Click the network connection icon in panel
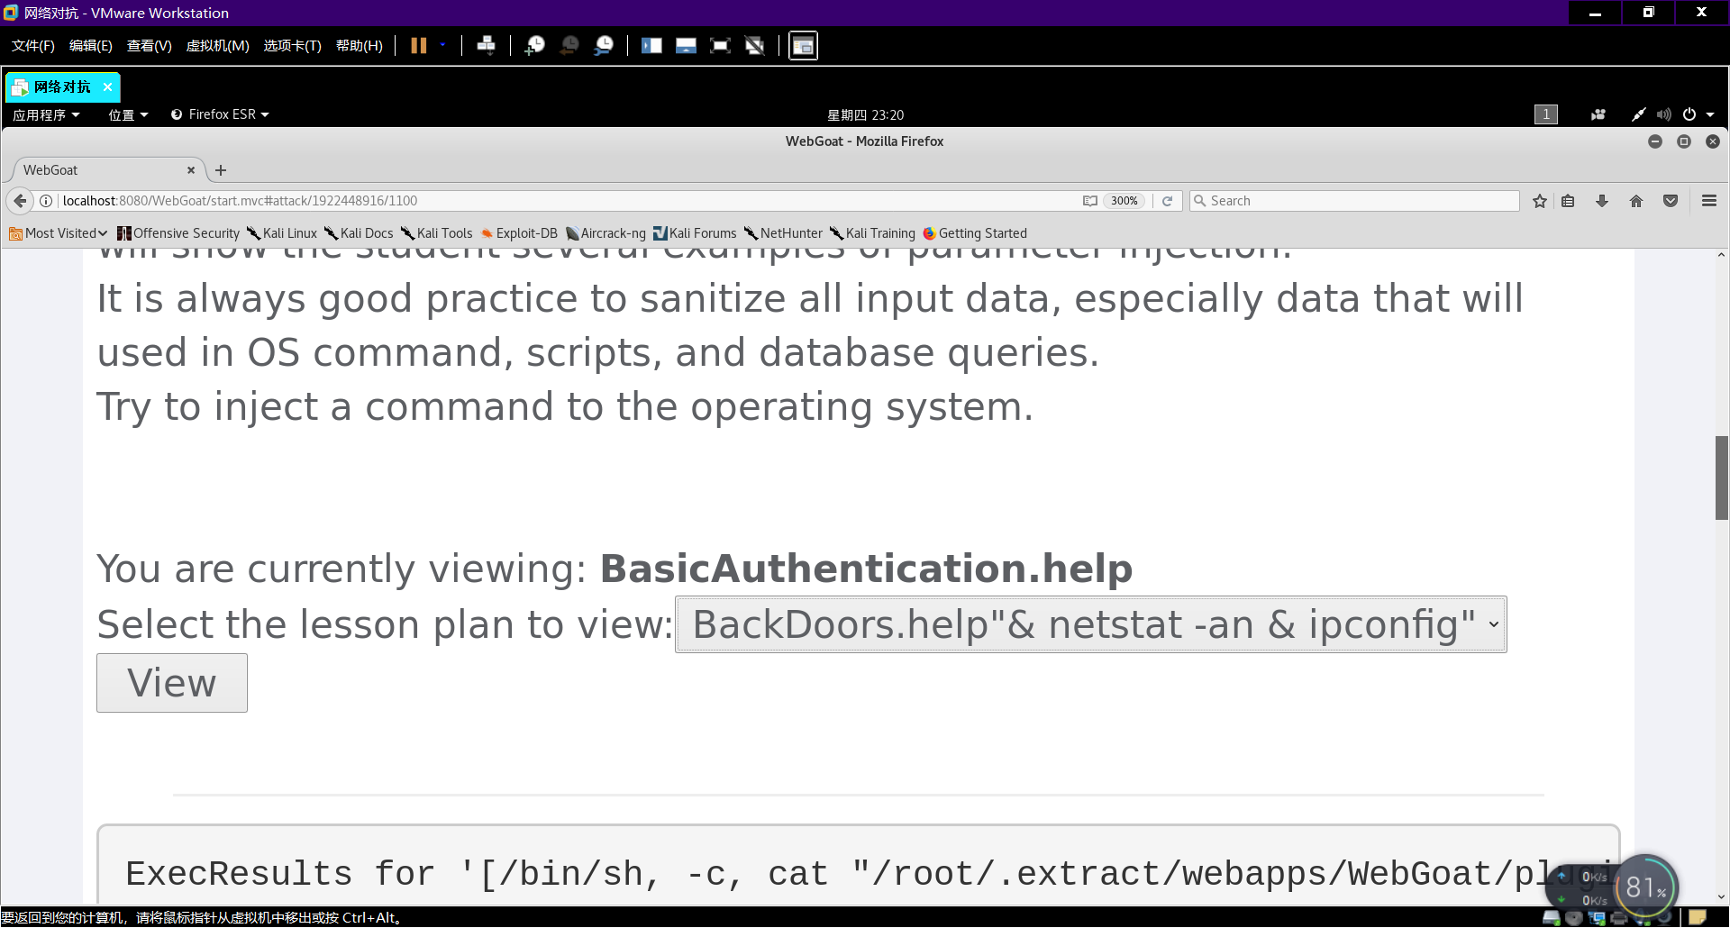The height and width of the screenshot is (928, 1730). [x=1639, y=114]
